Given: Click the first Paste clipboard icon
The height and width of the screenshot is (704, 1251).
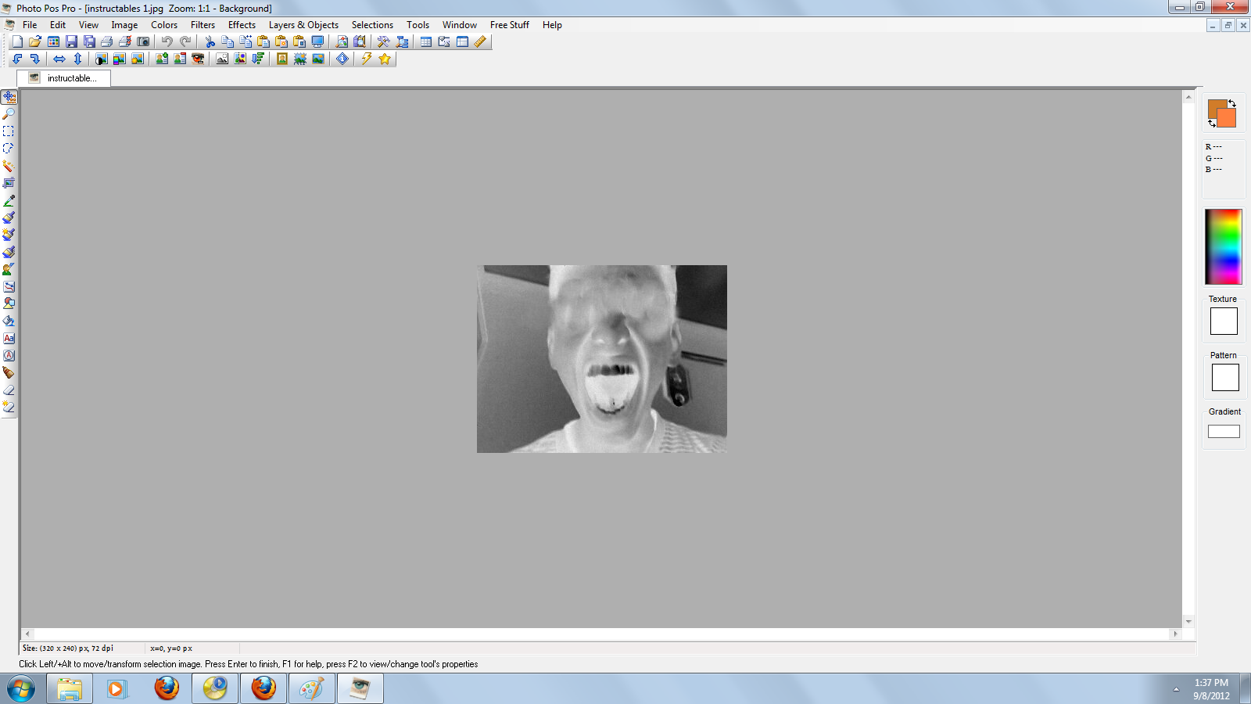Looking at the screenshot, I should 263,41.
